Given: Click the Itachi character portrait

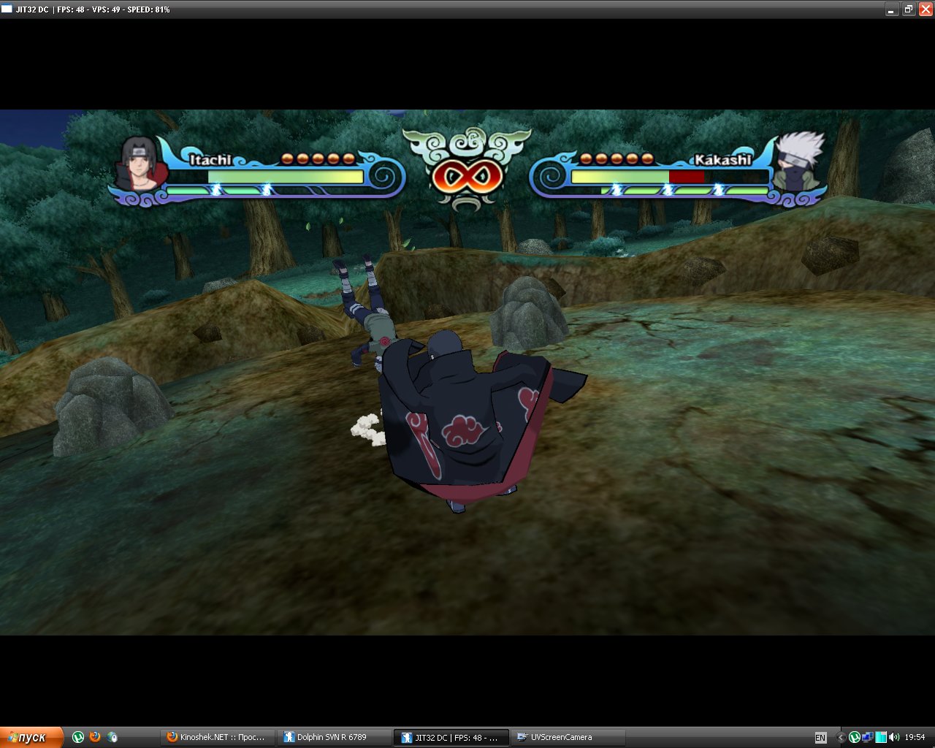Looking at the screenshot, I should pyautogui.click(x=140, y=164).
